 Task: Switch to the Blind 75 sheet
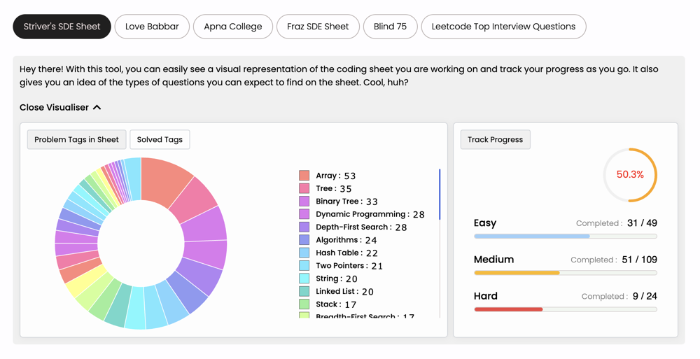pyautogui.click(x=390, y=27)
